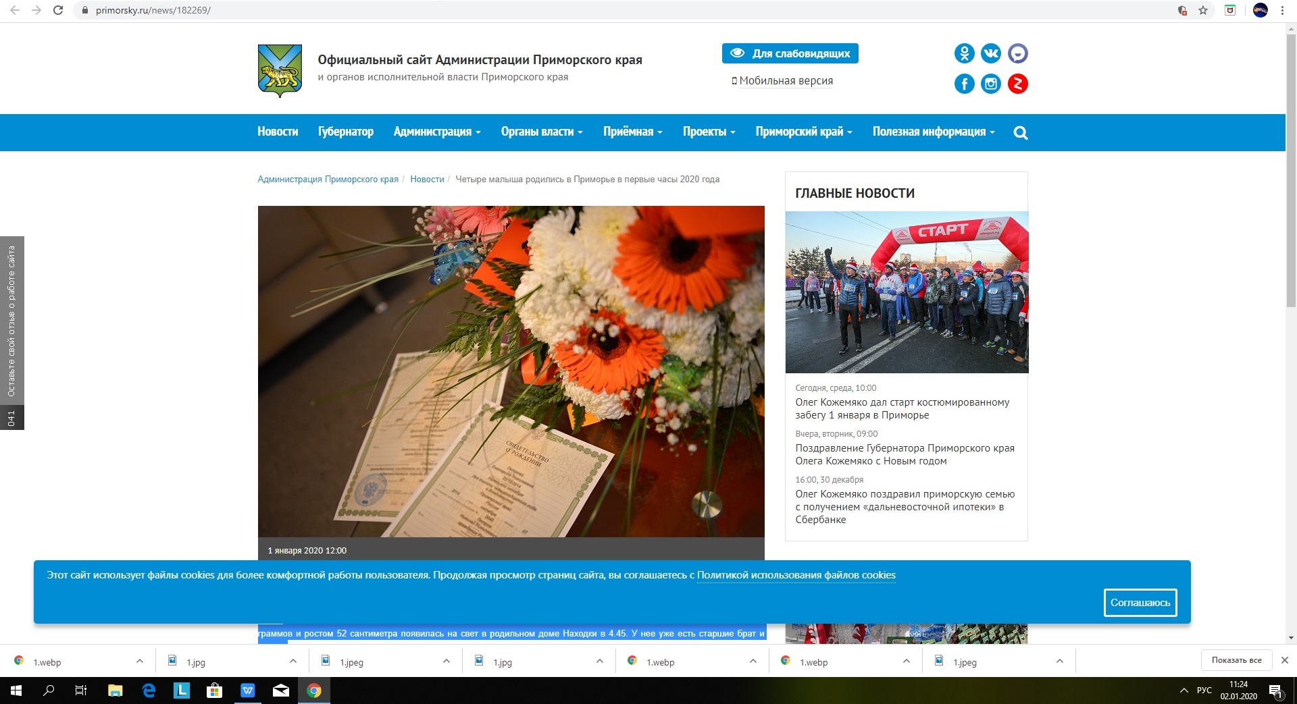Open Task View on the taskbar
This screenshot has height=704, width=1297.
click(x=81, y=691)
